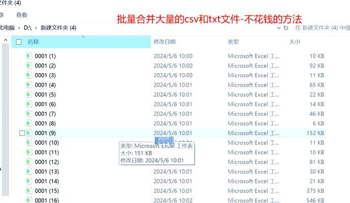Click the file icon of 0001 (7)
This screenshot has width=350, height=203.
[29, 114]
